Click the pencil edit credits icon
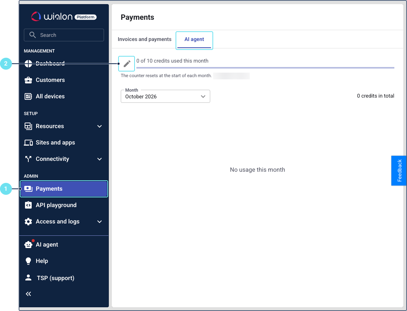This screenshot has height=311, width=407. [x=127, y=64]
